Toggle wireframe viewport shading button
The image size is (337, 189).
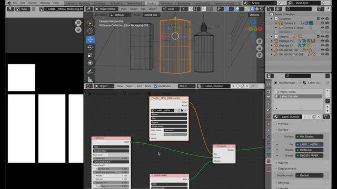point(253,9)
